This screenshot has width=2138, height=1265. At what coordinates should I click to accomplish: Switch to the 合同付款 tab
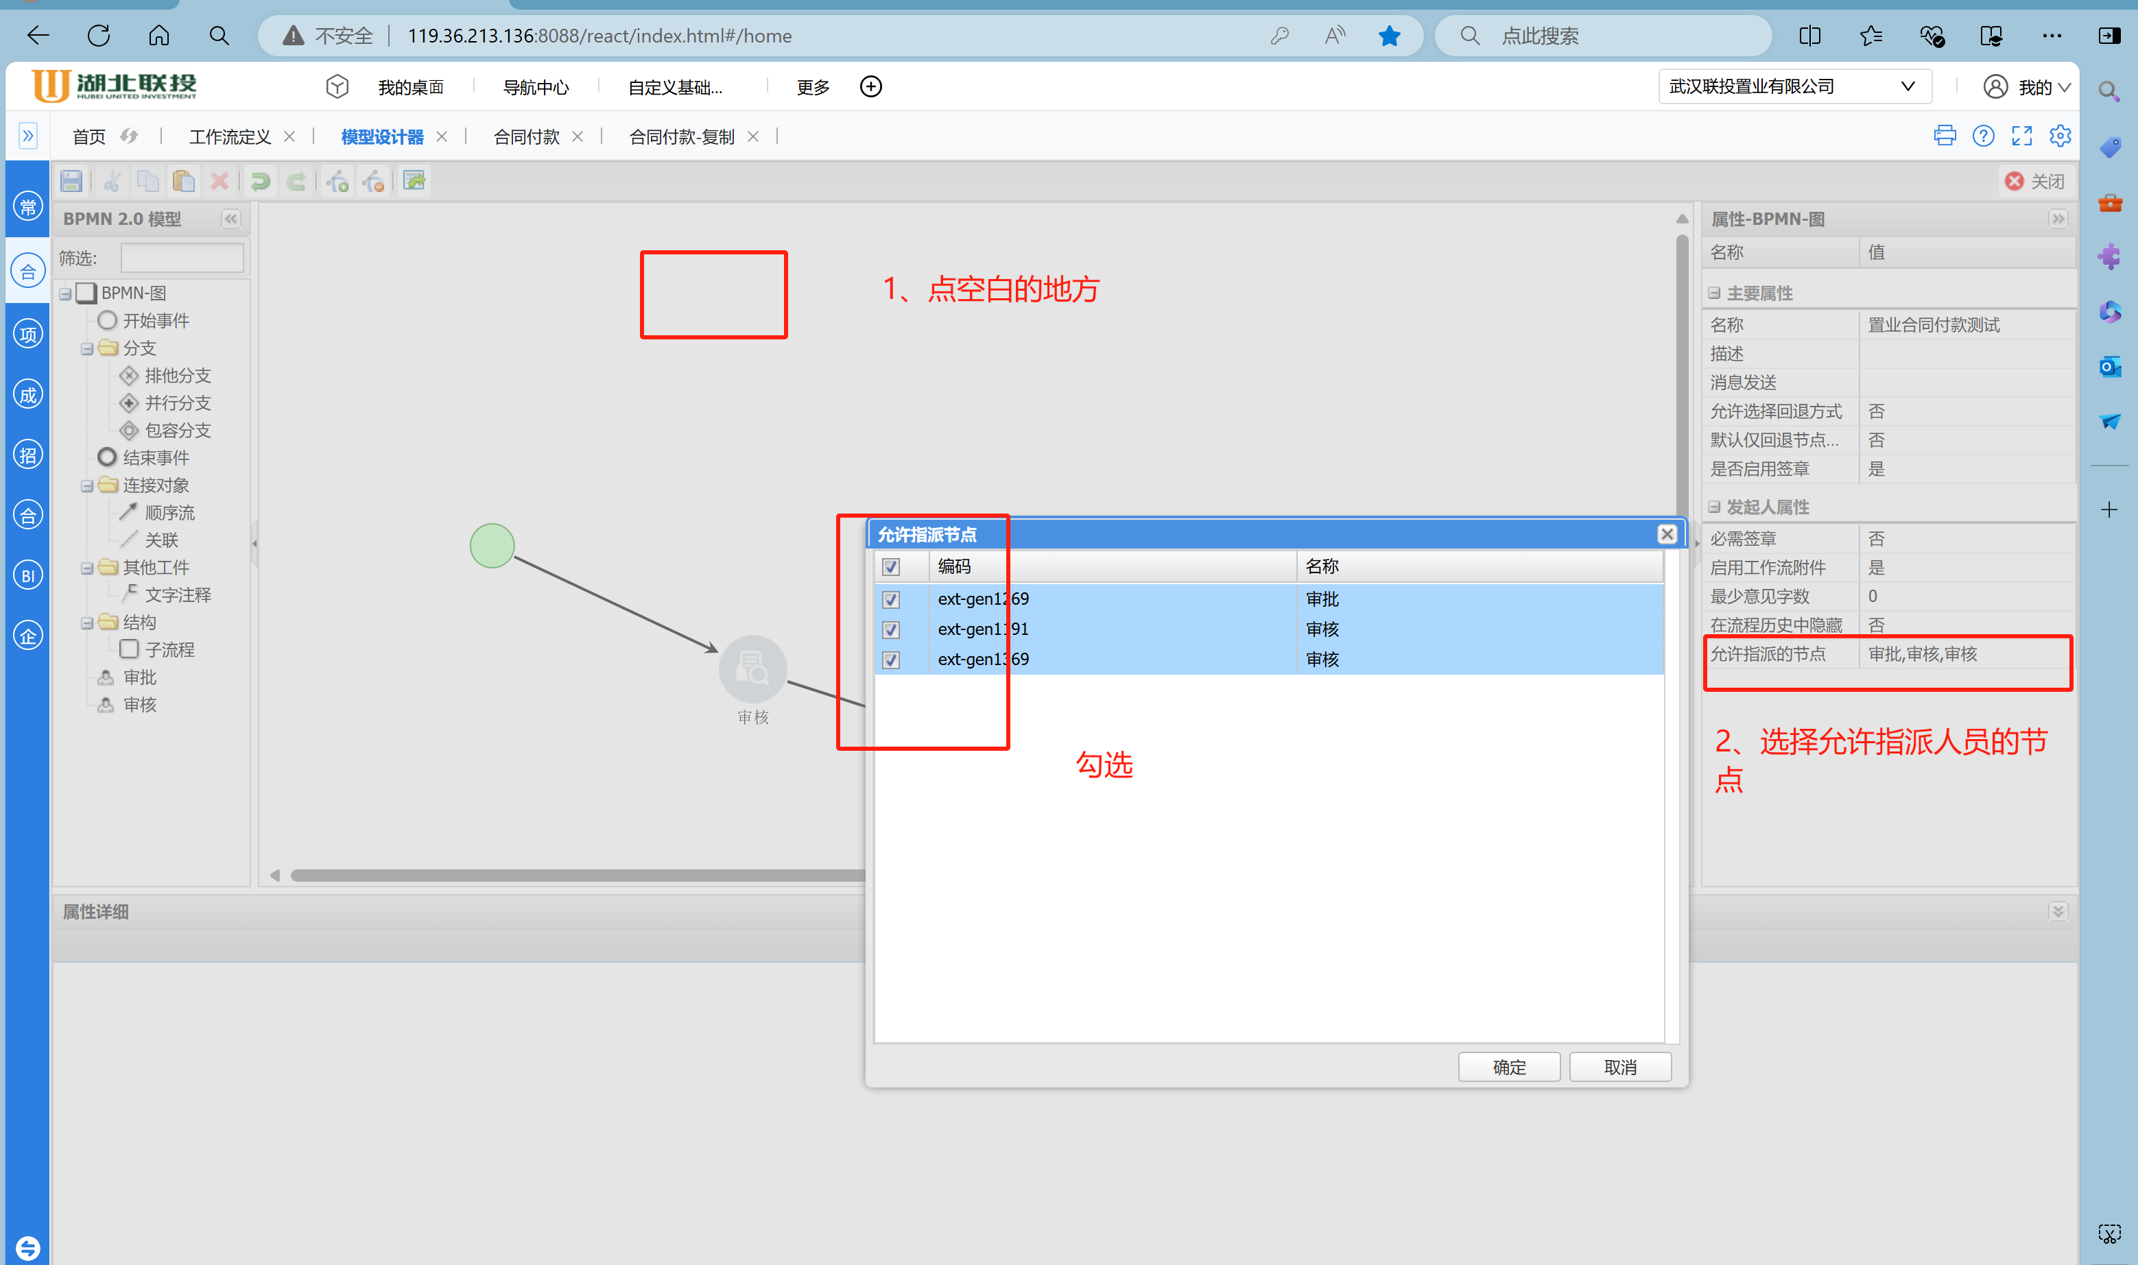tap(526, 136)
